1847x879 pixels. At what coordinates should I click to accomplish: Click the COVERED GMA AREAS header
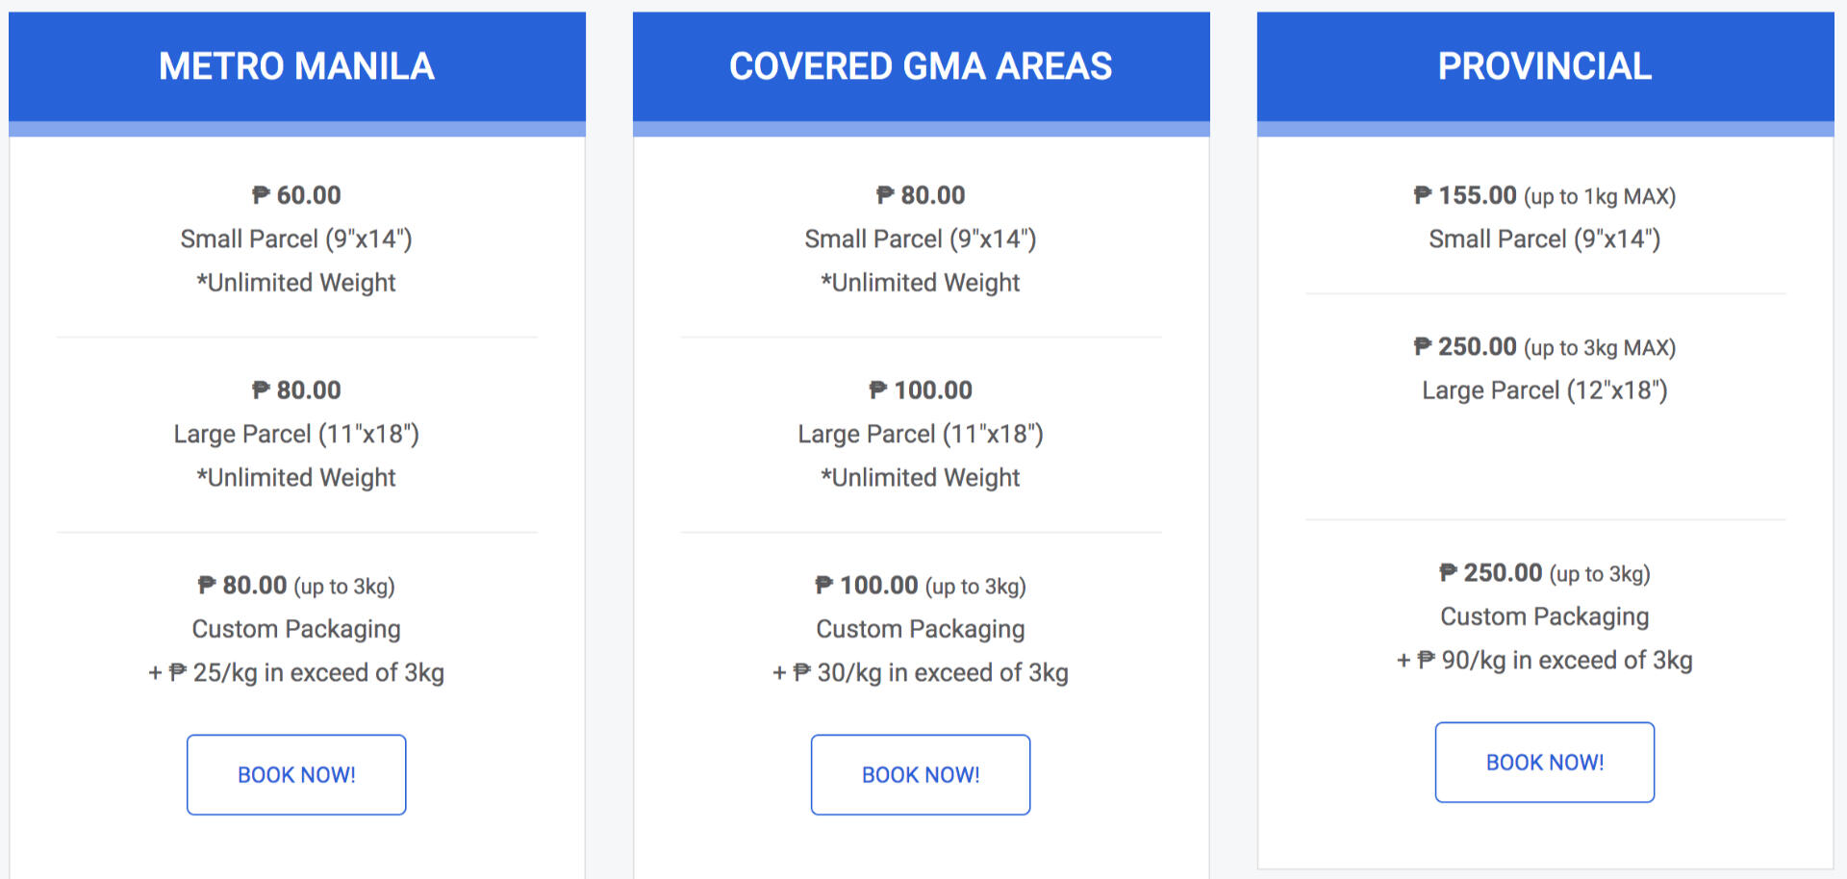tap(920, 66)
